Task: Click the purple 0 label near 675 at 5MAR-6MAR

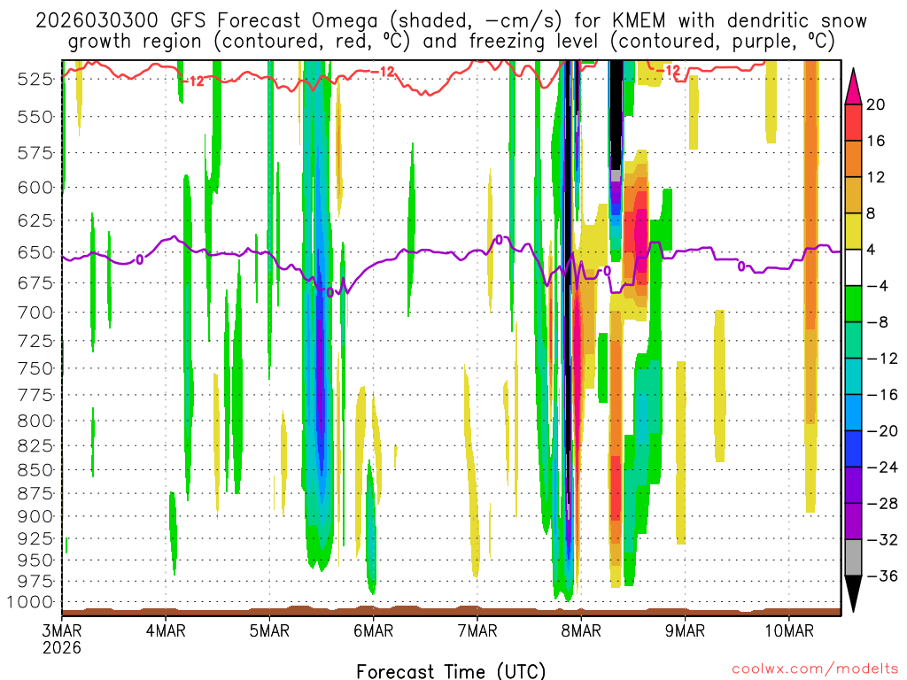Action: tap(329, 292)
